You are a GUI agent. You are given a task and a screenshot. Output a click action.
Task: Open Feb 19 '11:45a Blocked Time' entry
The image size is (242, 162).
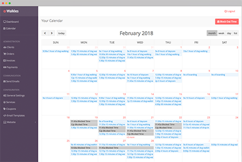84,121
